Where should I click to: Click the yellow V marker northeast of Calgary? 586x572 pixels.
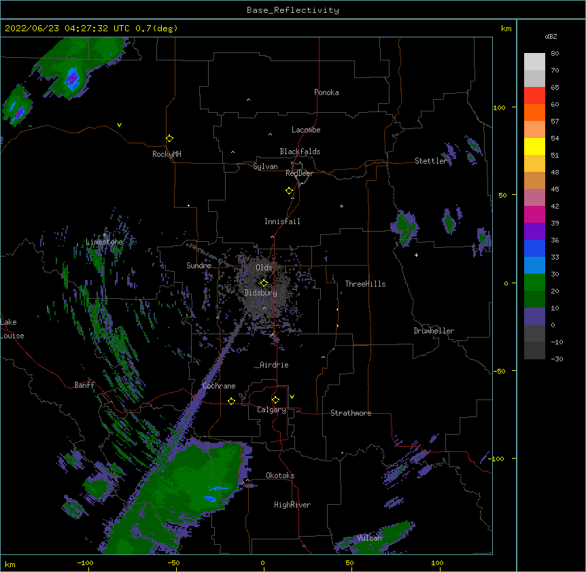point(292,397)
